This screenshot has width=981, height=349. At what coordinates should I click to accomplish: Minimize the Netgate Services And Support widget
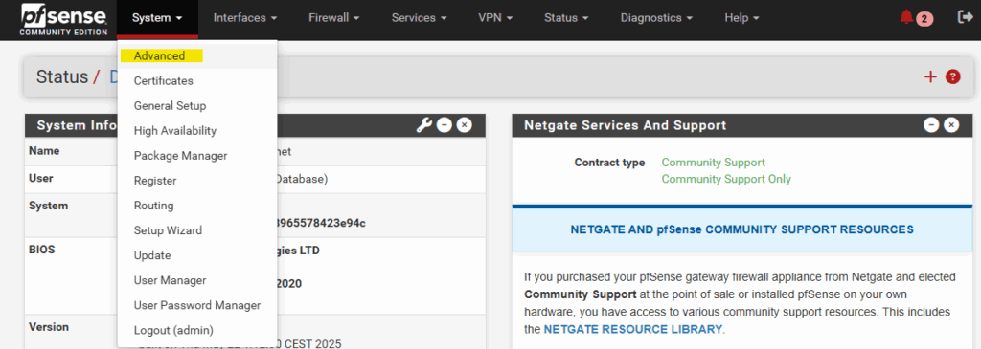(x=931, y=125)
